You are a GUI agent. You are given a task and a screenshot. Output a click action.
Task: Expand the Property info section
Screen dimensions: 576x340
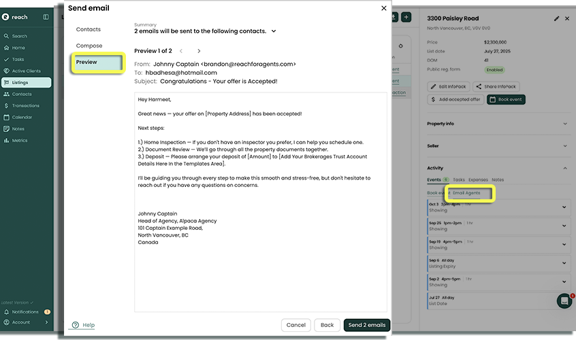565,124
